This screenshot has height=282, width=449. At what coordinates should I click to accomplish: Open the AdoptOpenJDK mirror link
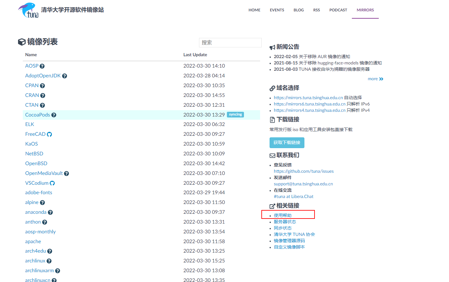click(x=43, y=76)
